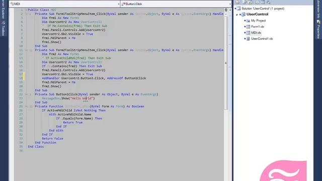322x181 pixels.
Task: Click 'End With' on line 31
Action: [x=56, y=131]
